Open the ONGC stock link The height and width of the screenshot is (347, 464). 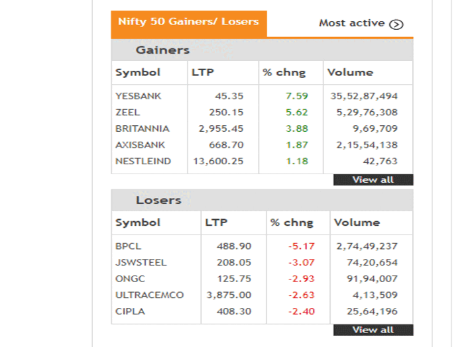tap(129, 278)
